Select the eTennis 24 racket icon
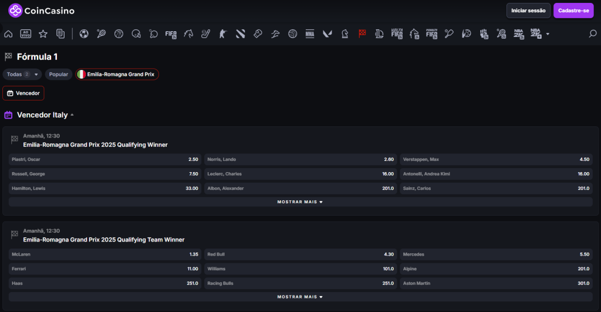This screenshot has width=601, height=312. [x=501, y=33]
